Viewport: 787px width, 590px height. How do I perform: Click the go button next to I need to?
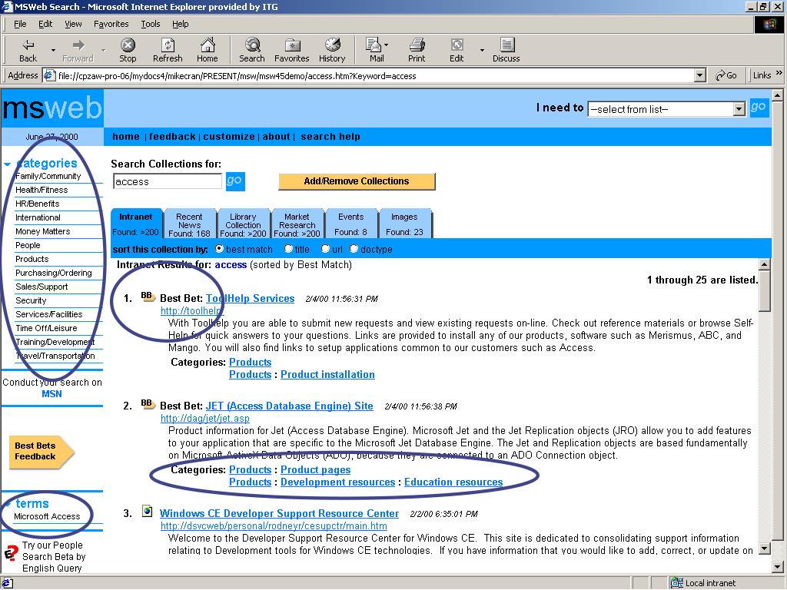click(x=759, y=107)
